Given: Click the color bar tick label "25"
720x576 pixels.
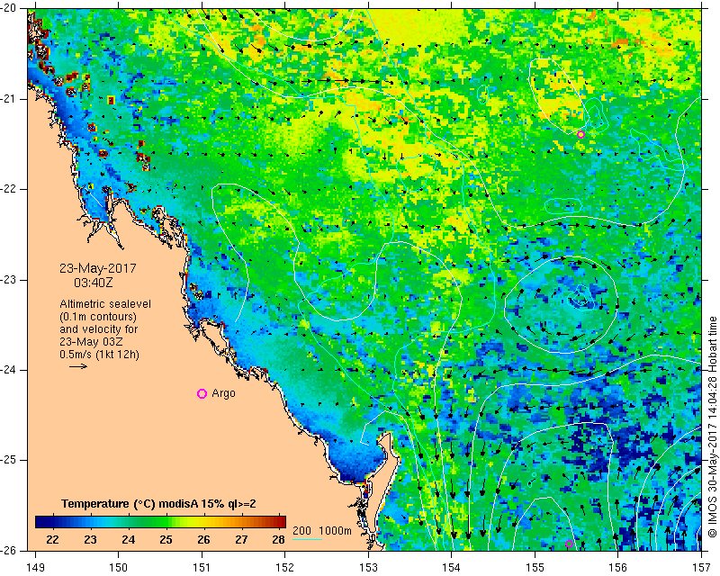Looking at the screenshot, I should point(166,539).
